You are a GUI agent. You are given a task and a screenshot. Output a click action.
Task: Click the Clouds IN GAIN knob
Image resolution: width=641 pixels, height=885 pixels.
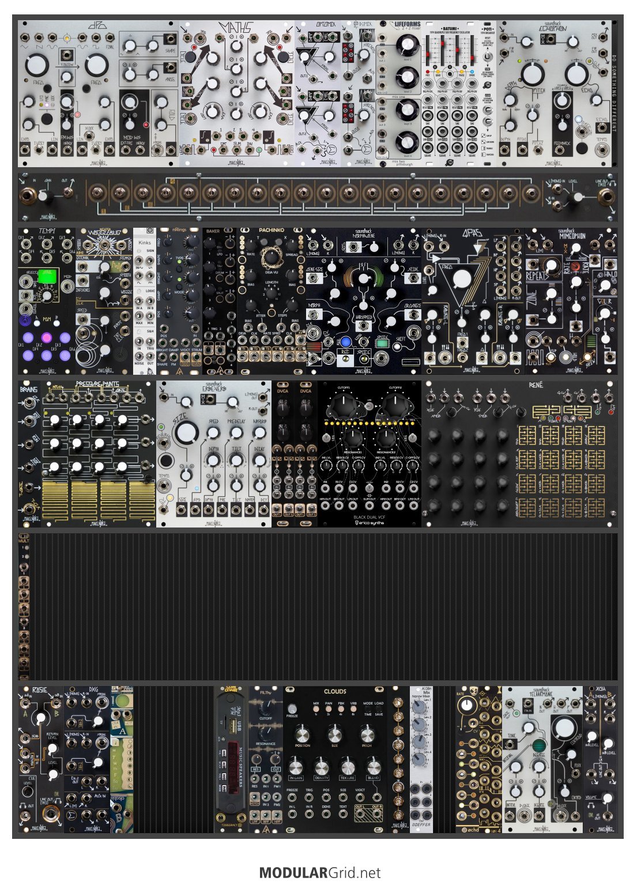[x=296, y=767]
